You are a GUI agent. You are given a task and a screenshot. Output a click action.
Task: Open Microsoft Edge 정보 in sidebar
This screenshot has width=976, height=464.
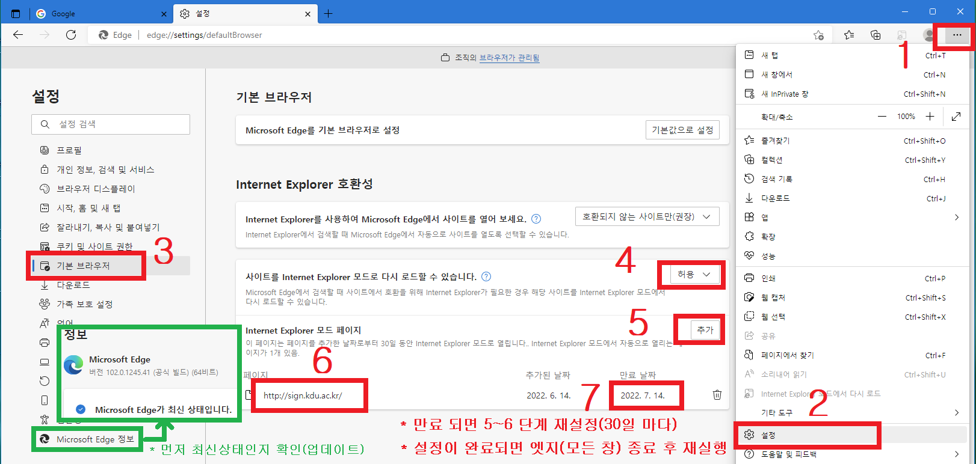[x=88, y=439]
